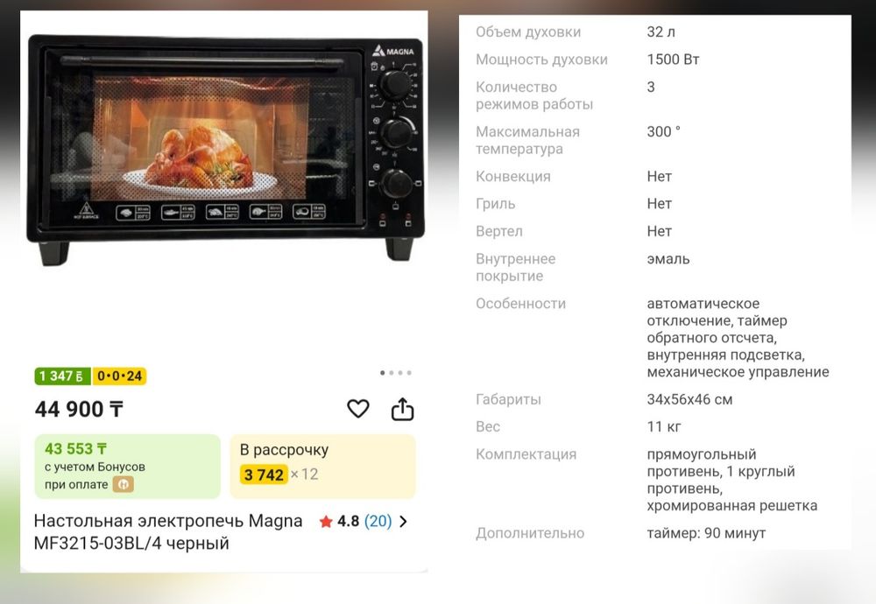This screenshot has width=876, height=604.
Task: Click the yellow 0·0·24 installment badge
Action: [x=119, y=376]
